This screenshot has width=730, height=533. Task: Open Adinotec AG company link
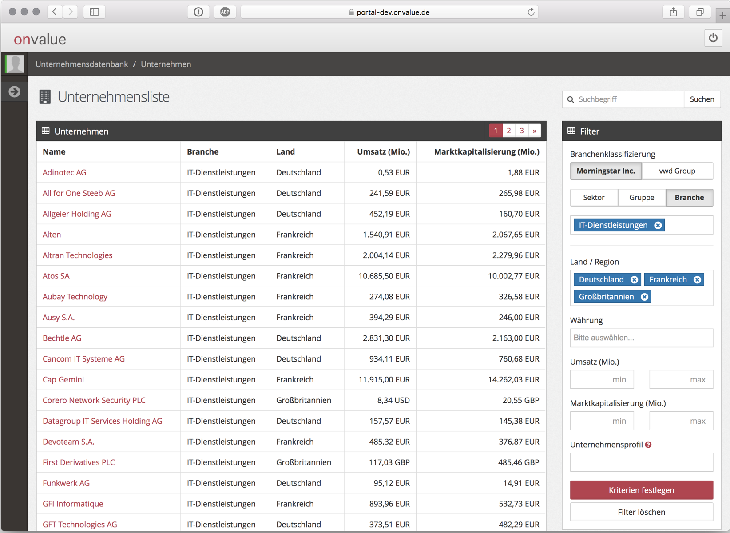[x=64, y=172]
